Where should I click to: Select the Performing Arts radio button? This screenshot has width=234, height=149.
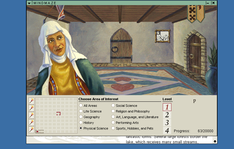click(113, 122)
